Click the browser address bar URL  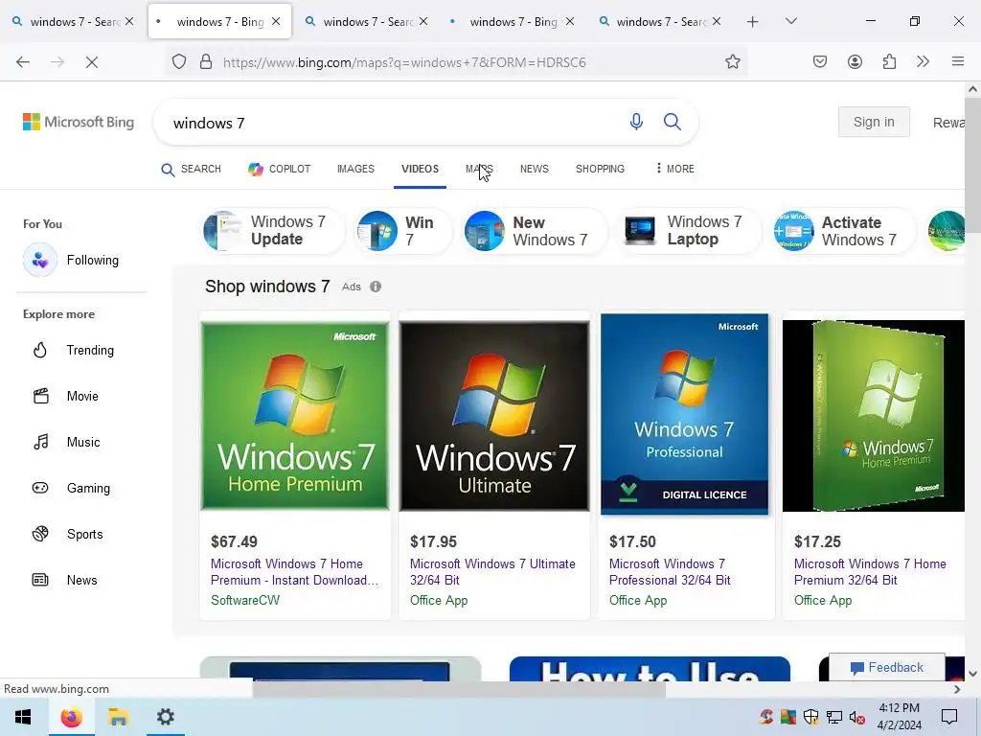404,62
